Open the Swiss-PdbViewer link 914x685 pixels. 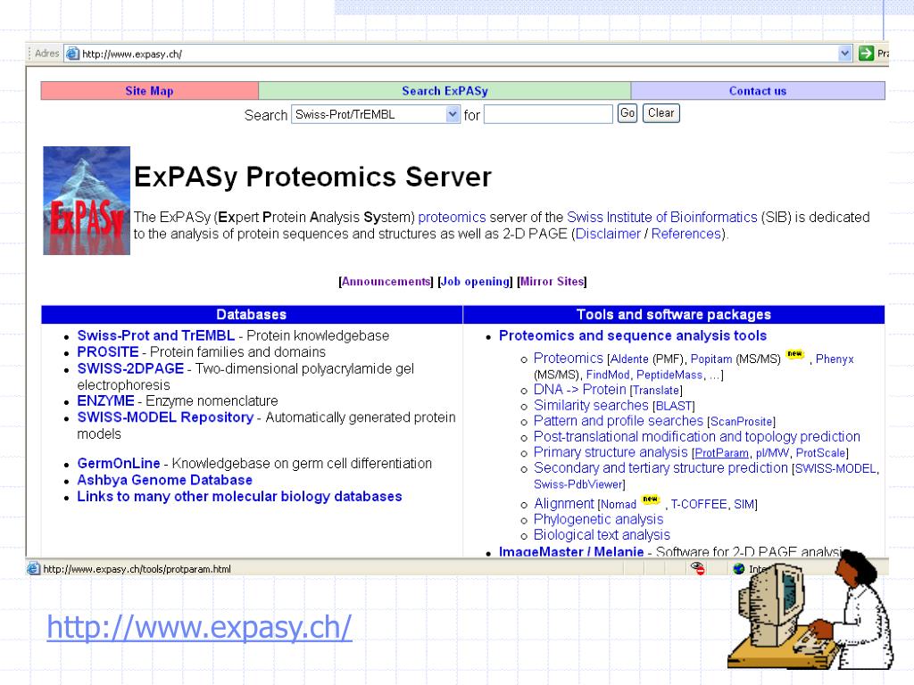(x=577, y=484)
